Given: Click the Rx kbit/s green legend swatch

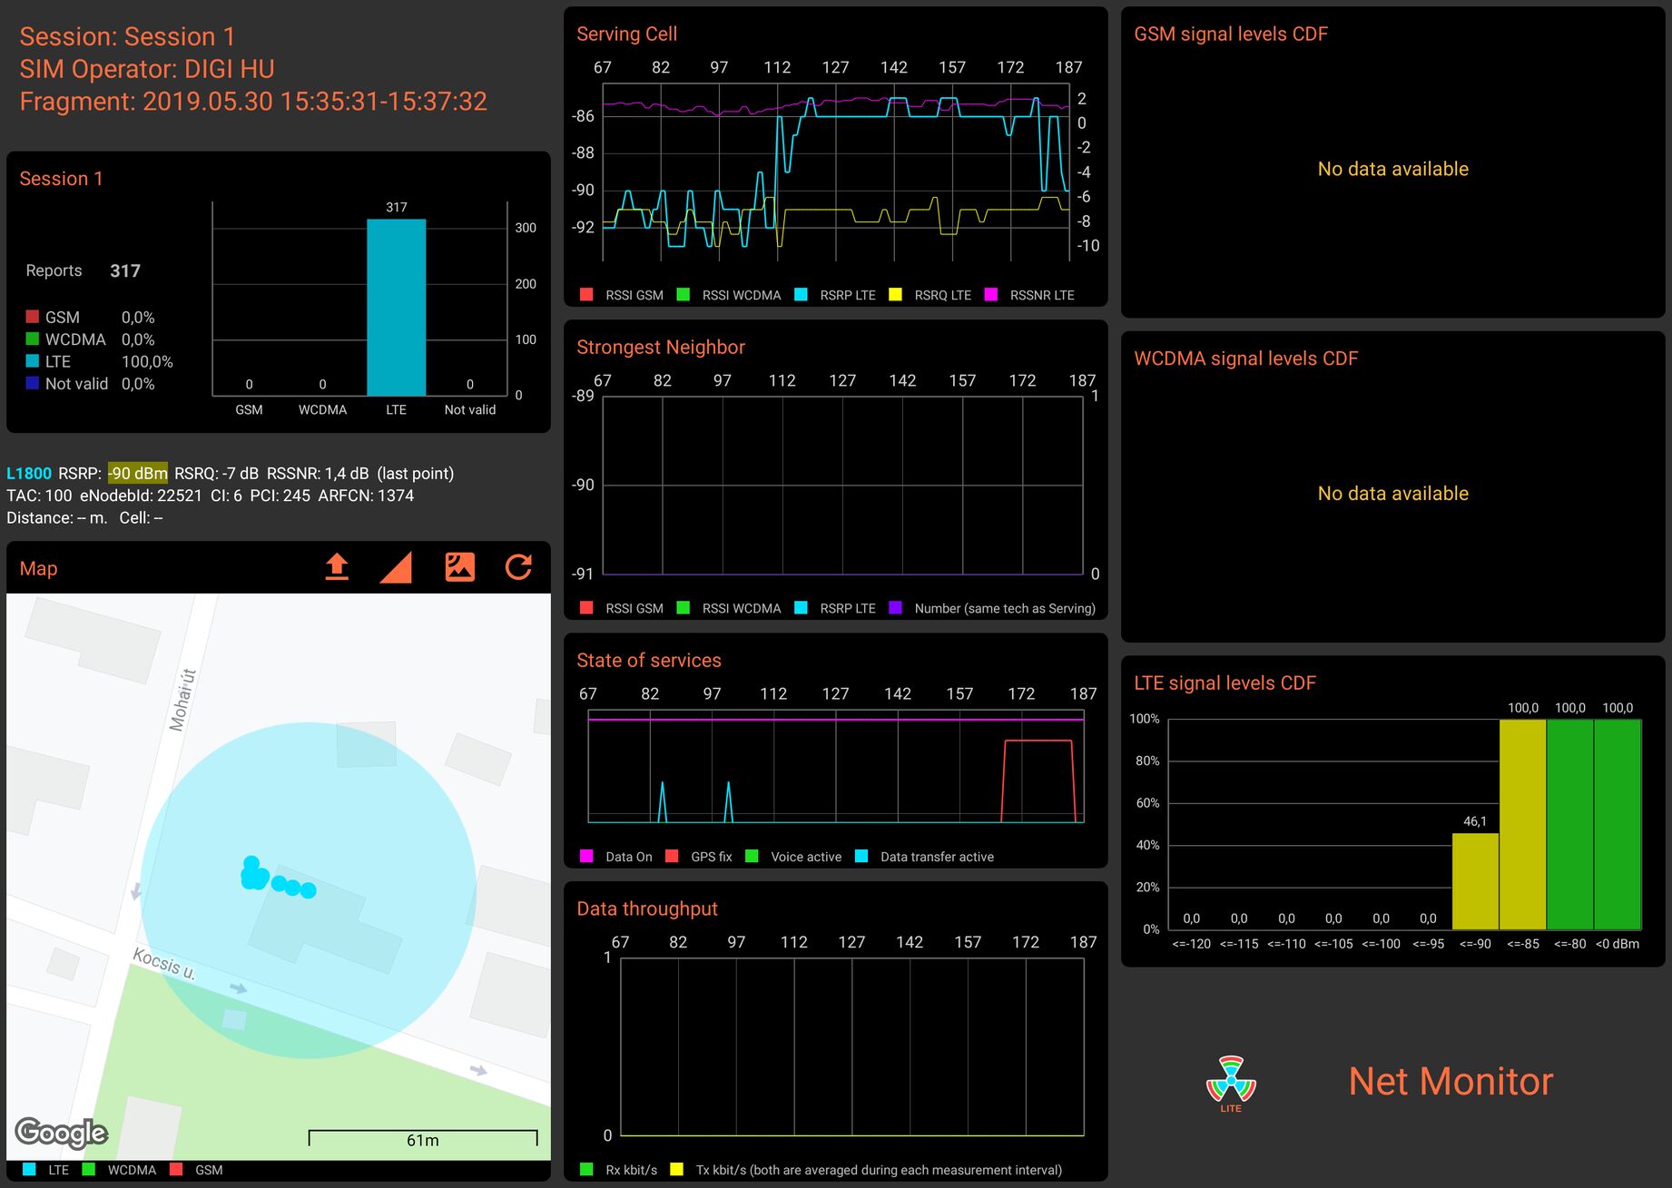Looking at the screenshot, I should pyautogui.click(x=586, y=1169).
